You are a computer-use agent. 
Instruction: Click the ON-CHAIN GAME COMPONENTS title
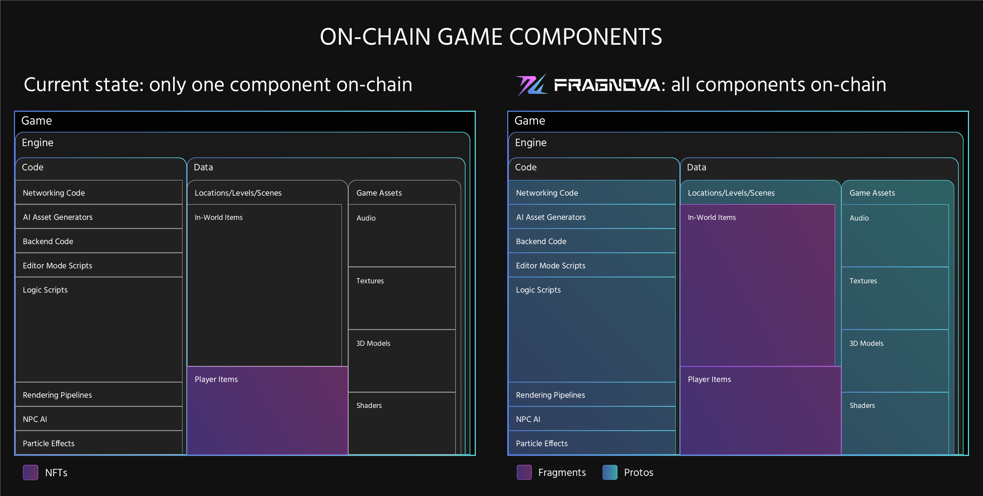tap(491, 37)
